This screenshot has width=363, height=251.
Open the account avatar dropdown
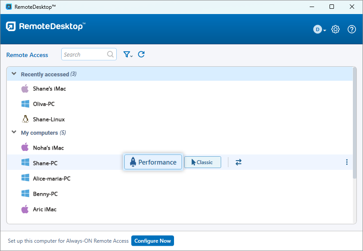click(319, 29)
